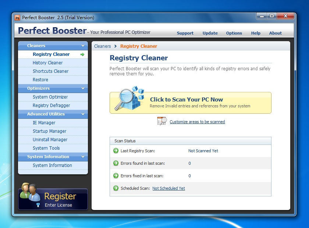Open the Restore item
Screen dimensions: 309x228
[53, 80]
